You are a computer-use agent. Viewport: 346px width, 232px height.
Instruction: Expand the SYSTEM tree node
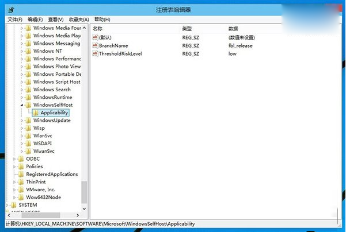click(7, 205)
